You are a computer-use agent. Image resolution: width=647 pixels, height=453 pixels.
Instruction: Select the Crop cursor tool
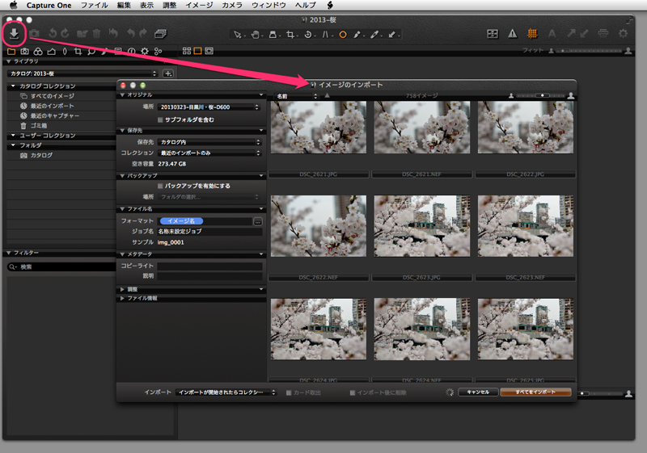(290, 35)
